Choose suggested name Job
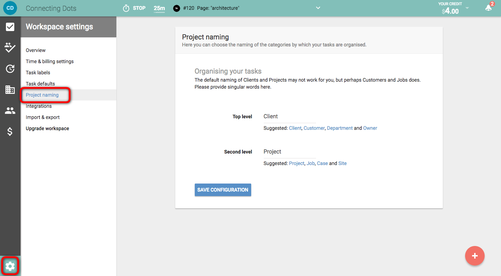 [x=310, y=163]
